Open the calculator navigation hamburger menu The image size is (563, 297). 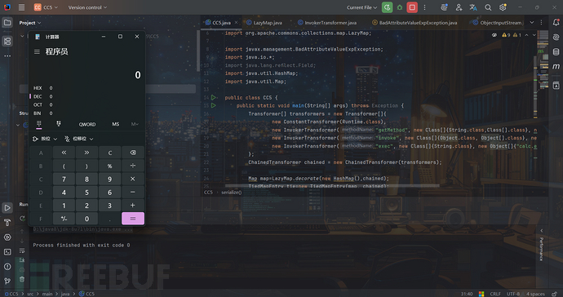(37, 52)
